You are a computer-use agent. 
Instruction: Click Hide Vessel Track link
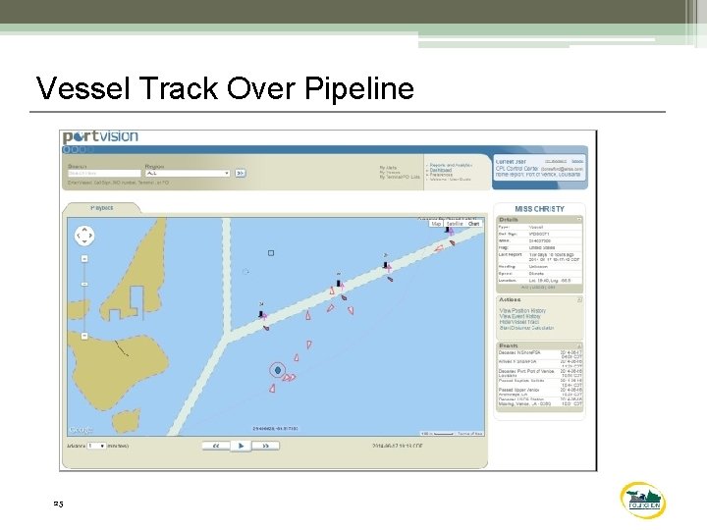pyautogui.click(x=519, y=322)
